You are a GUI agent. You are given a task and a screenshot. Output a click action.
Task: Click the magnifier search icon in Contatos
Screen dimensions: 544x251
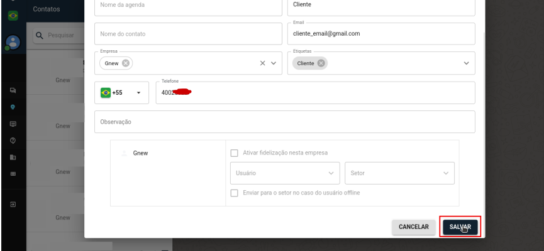coord(40,35)
